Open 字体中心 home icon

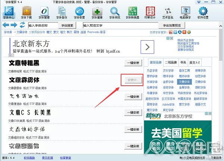[x=9, y=13]
